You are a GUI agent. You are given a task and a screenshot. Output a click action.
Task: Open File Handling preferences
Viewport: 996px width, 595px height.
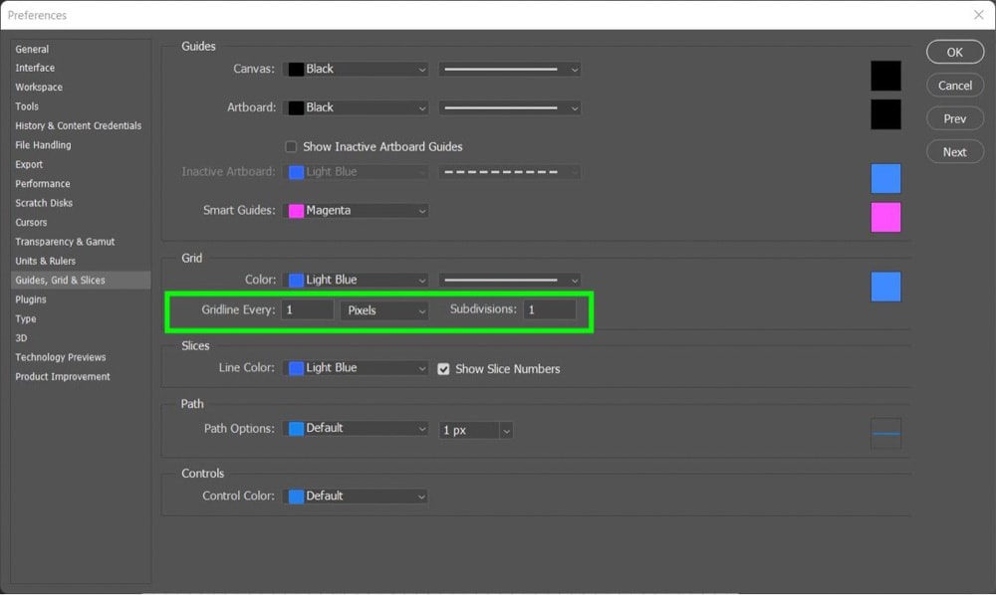coord(43,145)
